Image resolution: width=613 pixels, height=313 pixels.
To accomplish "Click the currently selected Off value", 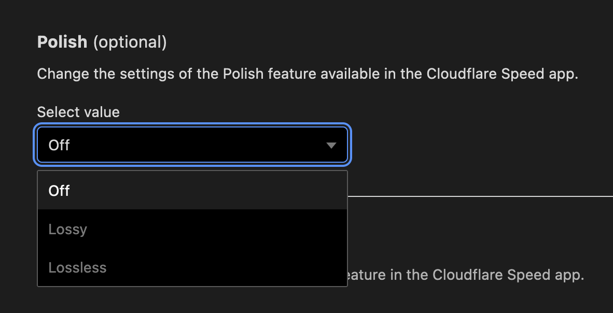I will 59,145.
